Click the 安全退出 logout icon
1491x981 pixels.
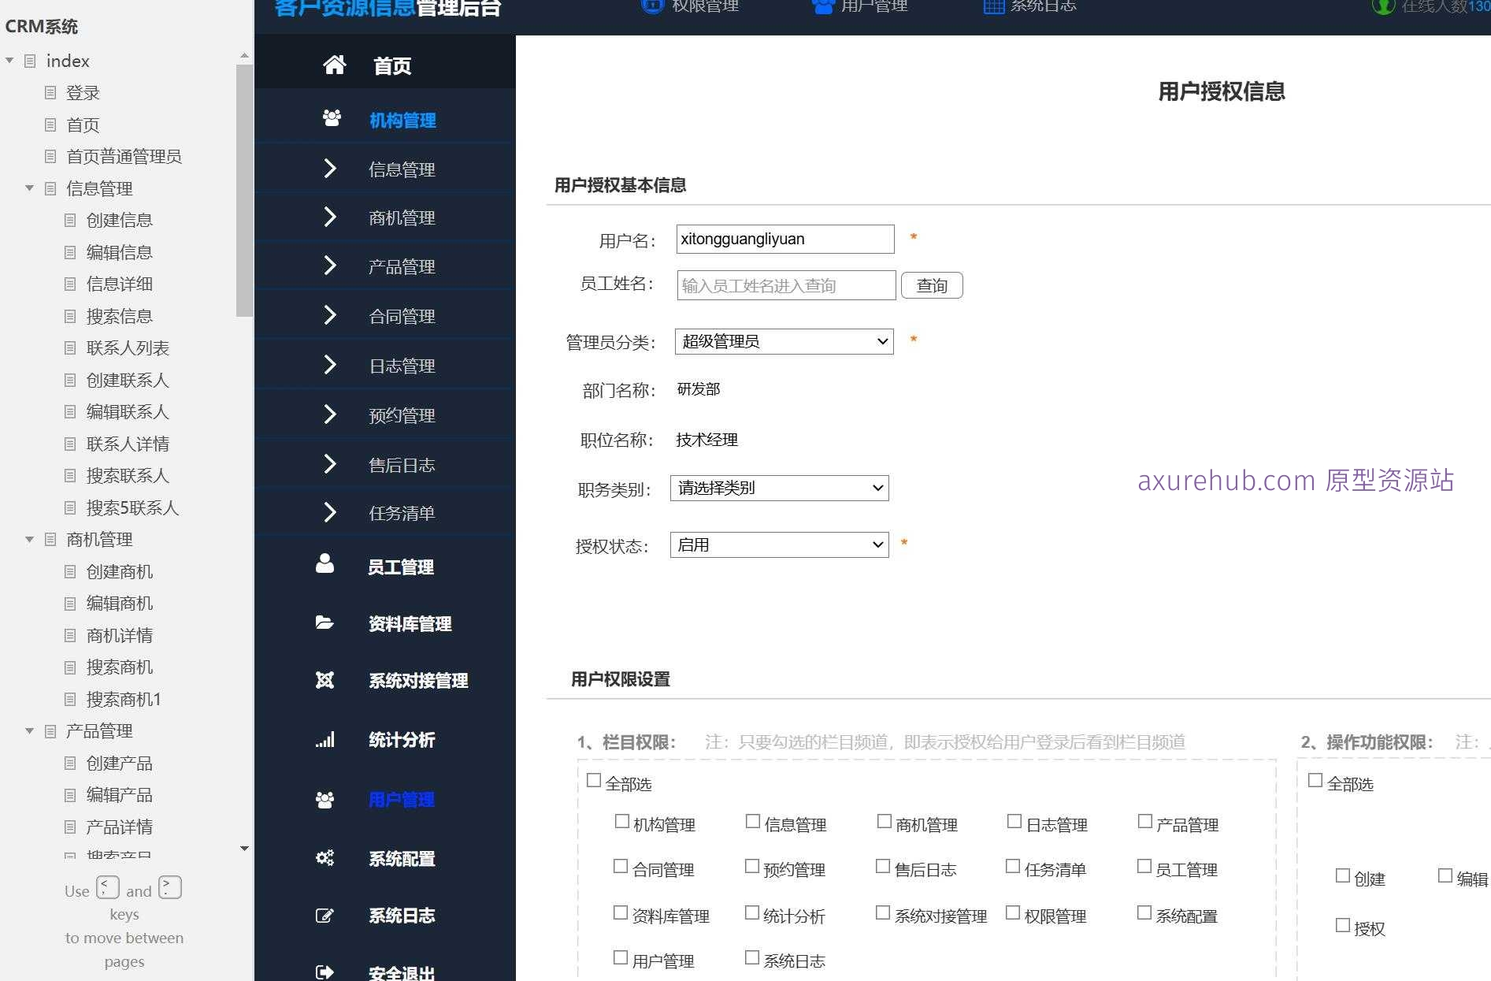click(x=325, y=971)
